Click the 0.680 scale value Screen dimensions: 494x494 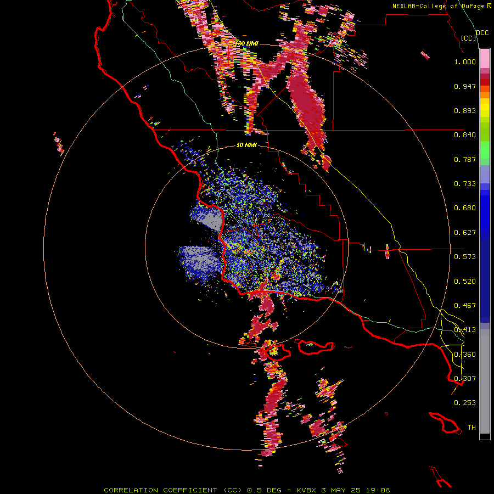pos(465,208)
